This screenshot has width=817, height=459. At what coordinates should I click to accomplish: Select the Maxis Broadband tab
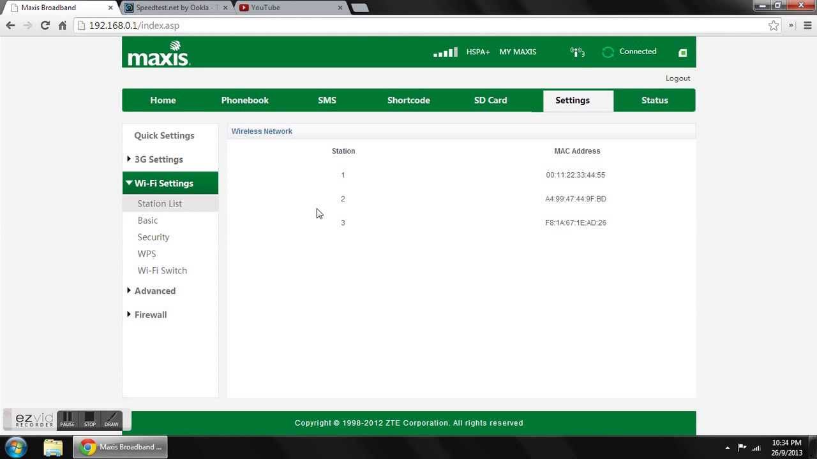click(x=61, y=8)
